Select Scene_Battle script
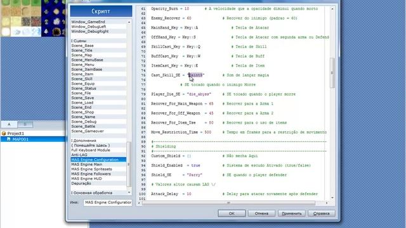 point(99,127)
